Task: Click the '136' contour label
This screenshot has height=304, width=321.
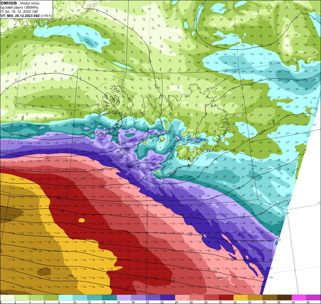Action: (x=173, y=282)
